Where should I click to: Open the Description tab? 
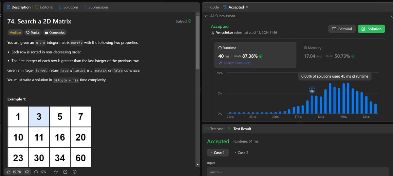(x=19, y=7)
